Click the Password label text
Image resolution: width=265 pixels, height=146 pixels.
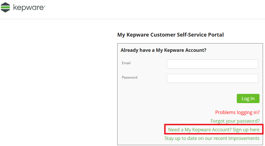point(129,77)
